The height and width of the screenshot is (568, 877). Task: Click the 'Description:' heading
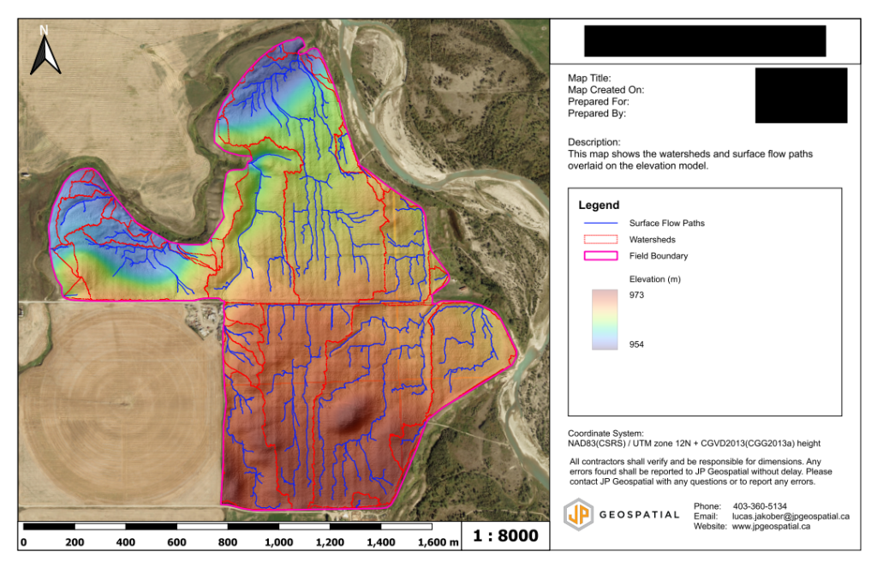coord(594,142)
